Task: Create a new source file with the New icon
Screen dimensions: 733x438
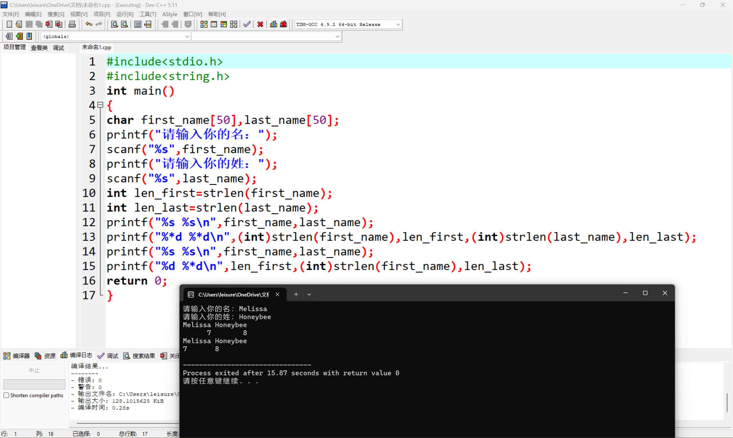Action: (x=9, y=24)
